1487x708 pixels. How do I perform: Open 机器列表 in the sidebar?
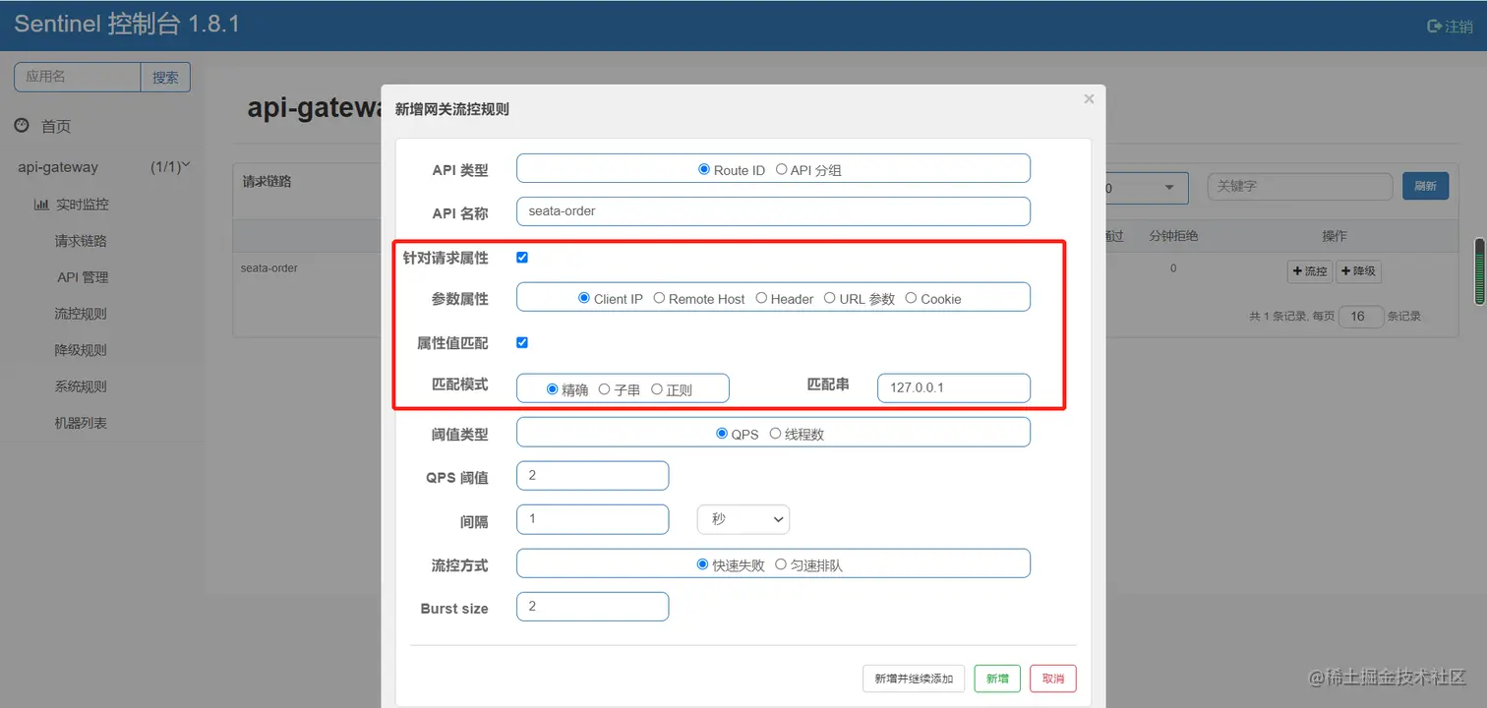(x=81, y=423)
